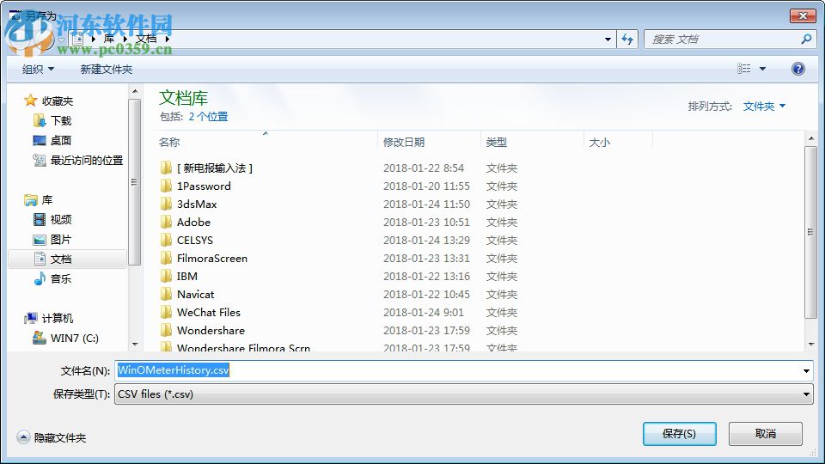Click the Favorites (收藏夹) star icon
The image size is (825, 464).
pos(31,101)
